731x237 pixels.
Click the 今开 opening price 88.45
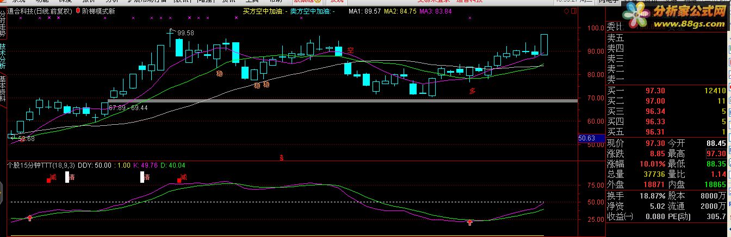pos(716,143)
